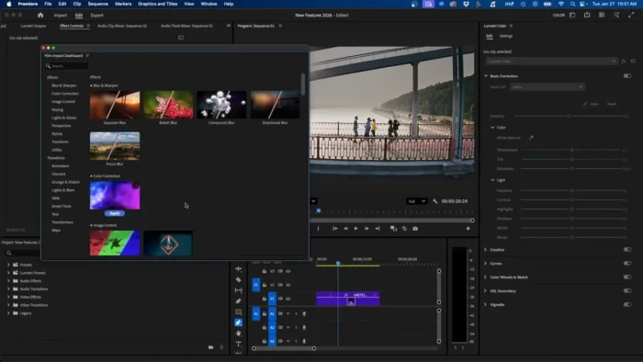Click the Reset button in Basic Correction
This screenshot has width=643, height=362.
coord(612,104)
